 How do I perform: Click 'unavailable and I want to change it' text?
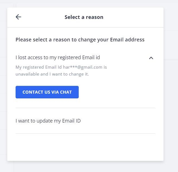click(x=52, y=74)
